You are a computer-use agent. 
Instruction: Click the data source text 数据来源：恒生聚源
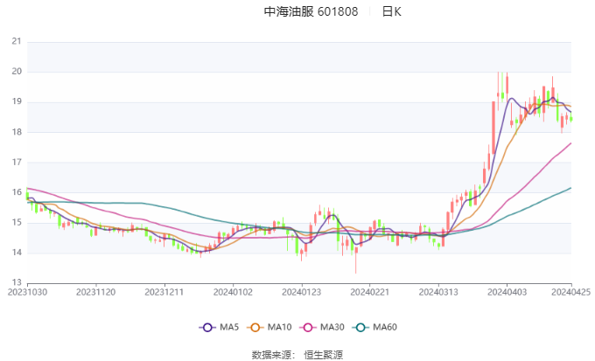297,355
